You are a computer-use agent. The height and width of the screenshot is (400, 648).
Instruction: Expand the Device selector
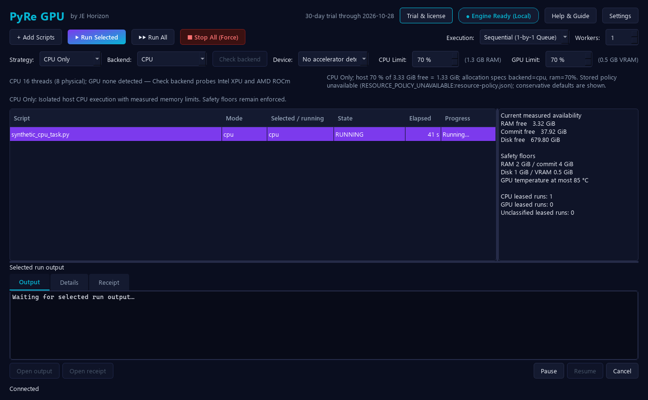[333, 59]
